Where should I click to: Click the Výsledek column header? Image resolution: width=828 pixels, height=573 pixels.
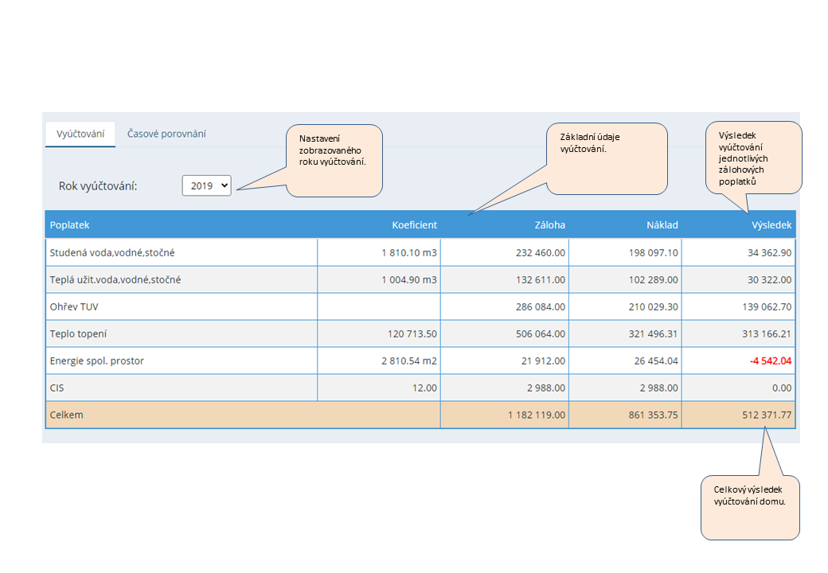[771, 225]
